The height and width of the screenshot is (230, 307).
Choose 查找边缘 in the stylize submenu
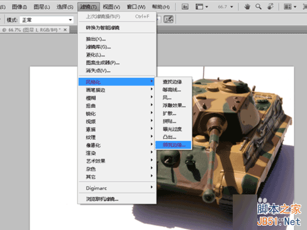[173, 82]
